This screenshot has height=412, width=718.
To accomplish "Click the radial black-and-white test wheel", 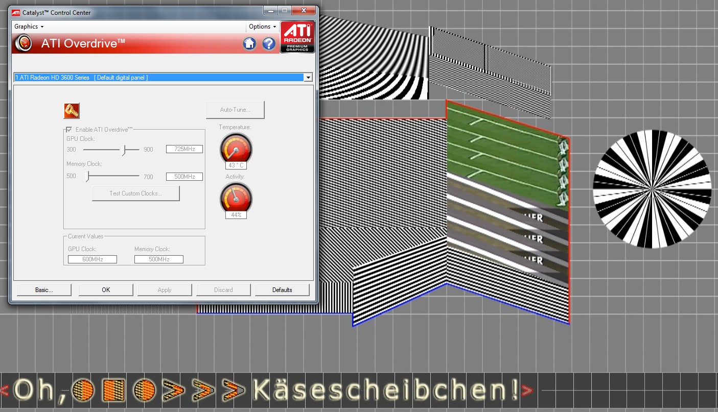I will pyautogui.click(x=652, y=189).
